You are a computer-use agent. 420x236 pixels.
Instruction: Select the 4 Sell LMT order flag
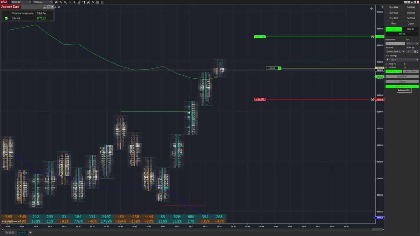(x=260, y=37)
